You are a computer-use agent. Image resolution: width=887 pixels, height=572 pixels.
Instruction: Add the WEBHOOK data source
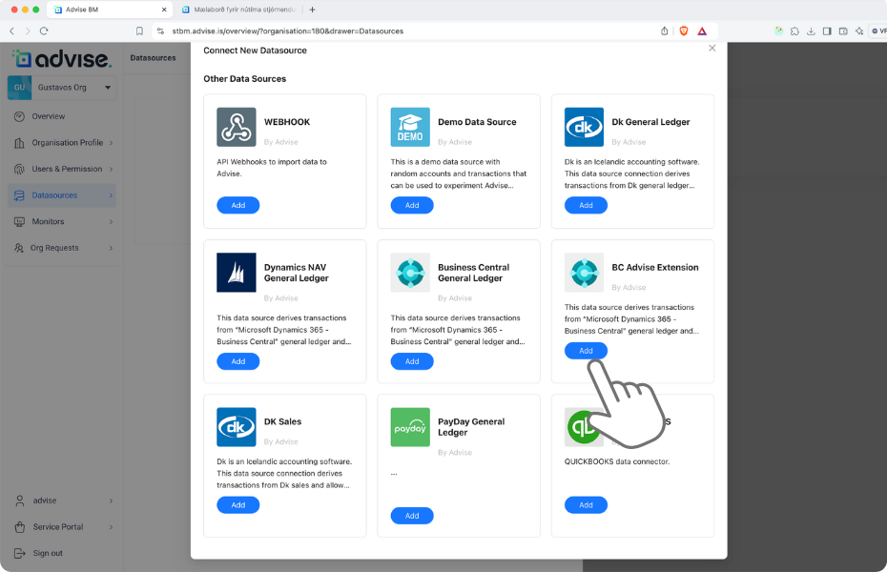pyautogui.click(x=237, y=205)
